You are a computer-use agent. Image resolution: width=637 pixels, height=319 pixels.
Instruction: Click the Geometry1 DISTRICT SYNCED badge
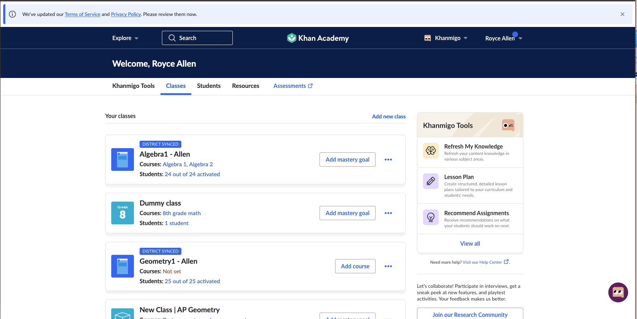[160, 251]
